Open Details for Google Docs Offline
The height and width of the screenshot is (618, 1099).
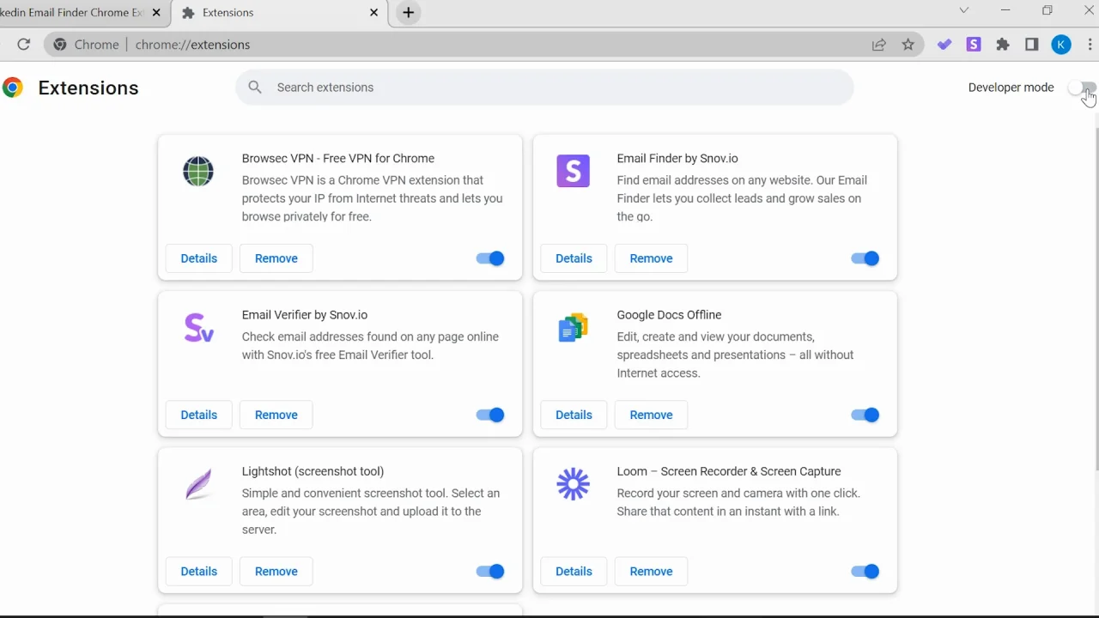click(x=574, y=415)
